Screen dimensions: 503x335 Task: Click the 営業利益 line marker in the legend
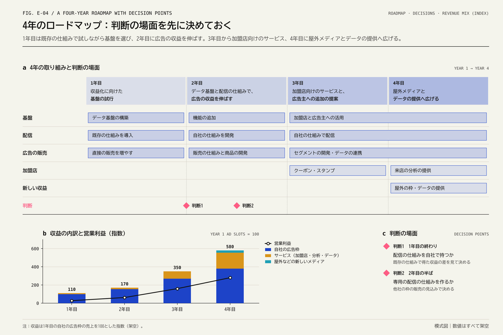268,244
